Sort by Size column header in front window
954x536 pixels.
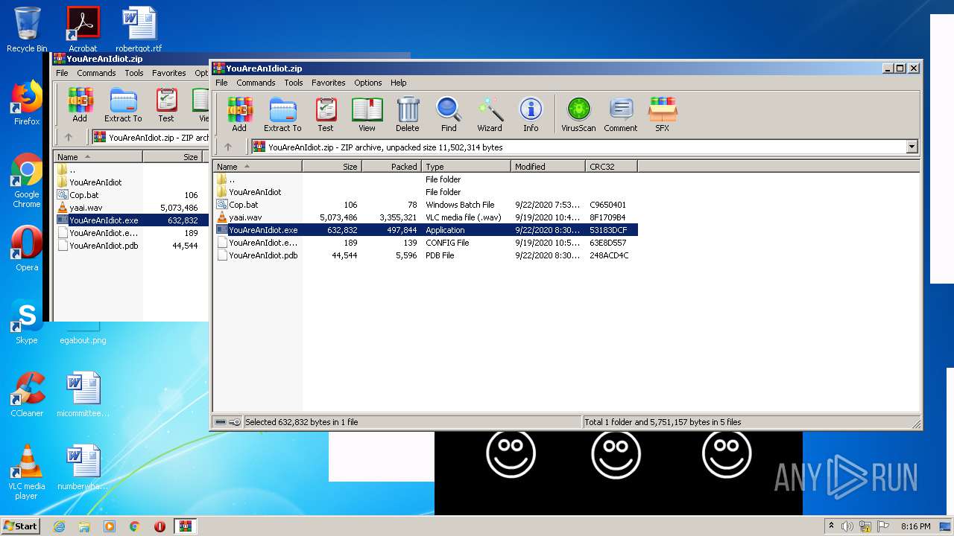coord(332,167)
